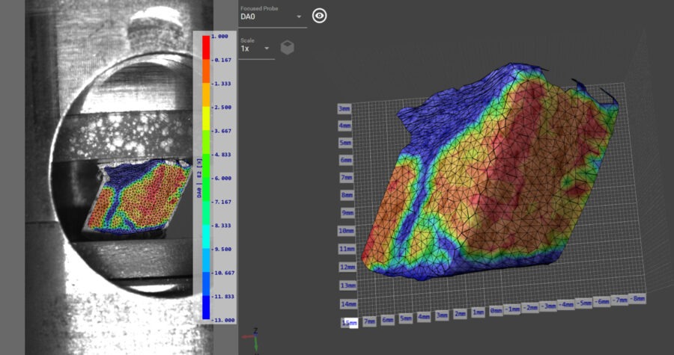Viewport: 674px width, 355px height.
Task: Click the -2mm axis label
Action: coord(530,308)
